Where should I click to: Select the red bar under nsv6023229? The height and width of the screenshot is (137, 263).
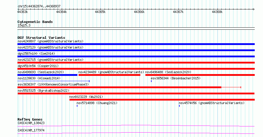[x=162, y=100]
